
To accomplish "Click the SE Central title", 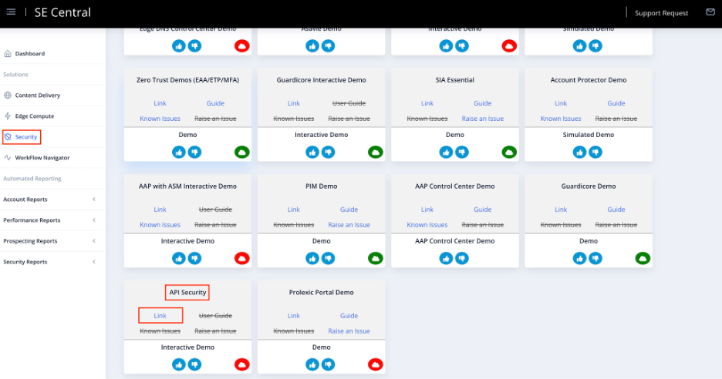I will 62,12.
